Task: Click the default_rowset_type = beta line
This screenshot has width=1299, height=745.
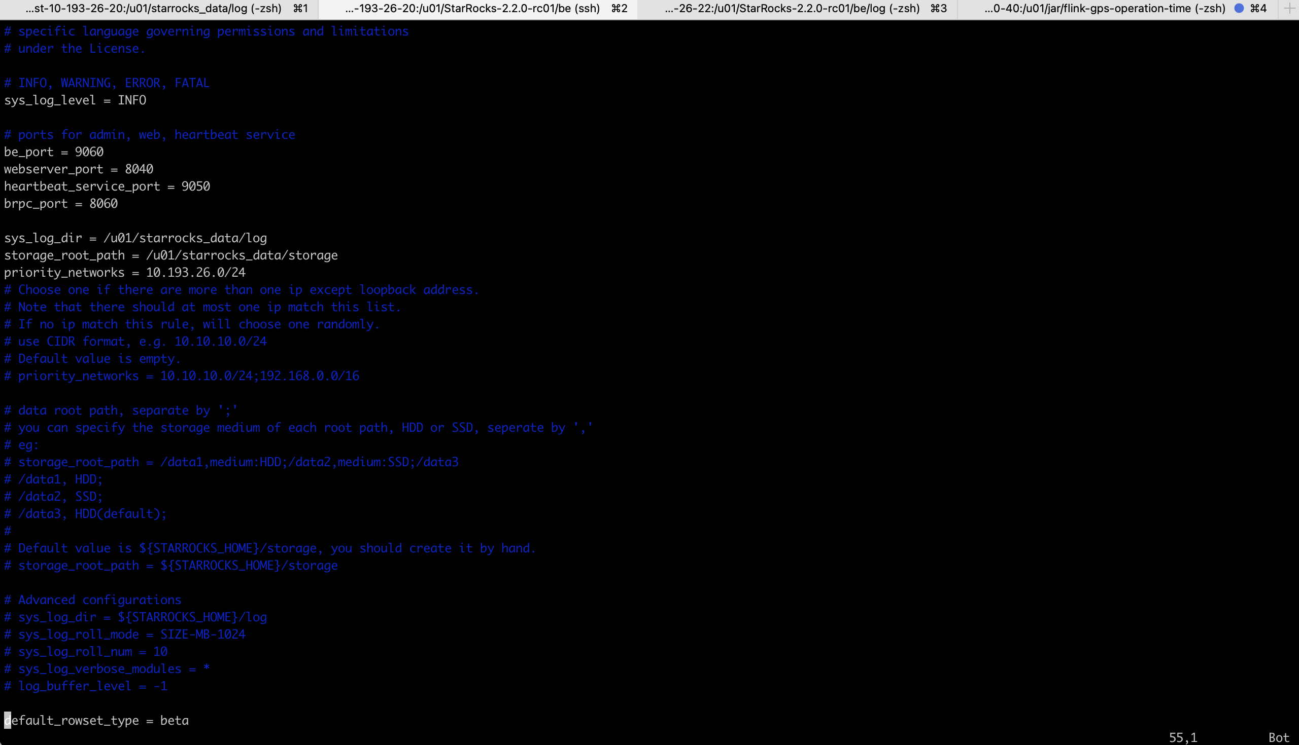Action: click(97, 721)
